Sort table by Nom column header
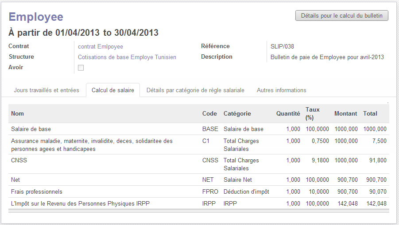The image size is (399, 225). coord(18,113)
